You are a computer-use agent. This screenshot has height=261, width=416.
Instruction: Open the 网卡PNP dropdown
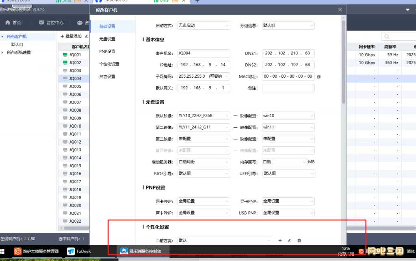click(x=204, y=201)
